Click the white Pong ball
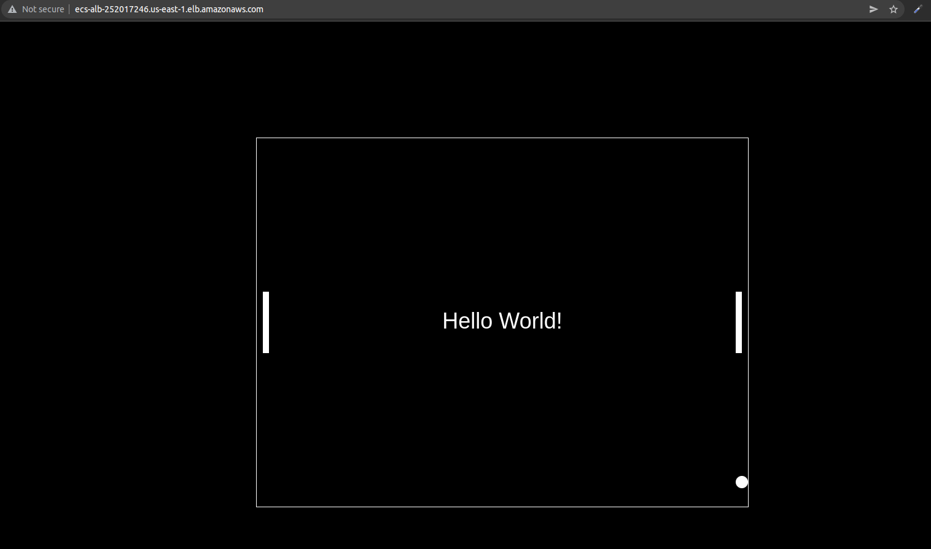Viewport: 931px width, 549px height. pos(742,482)
